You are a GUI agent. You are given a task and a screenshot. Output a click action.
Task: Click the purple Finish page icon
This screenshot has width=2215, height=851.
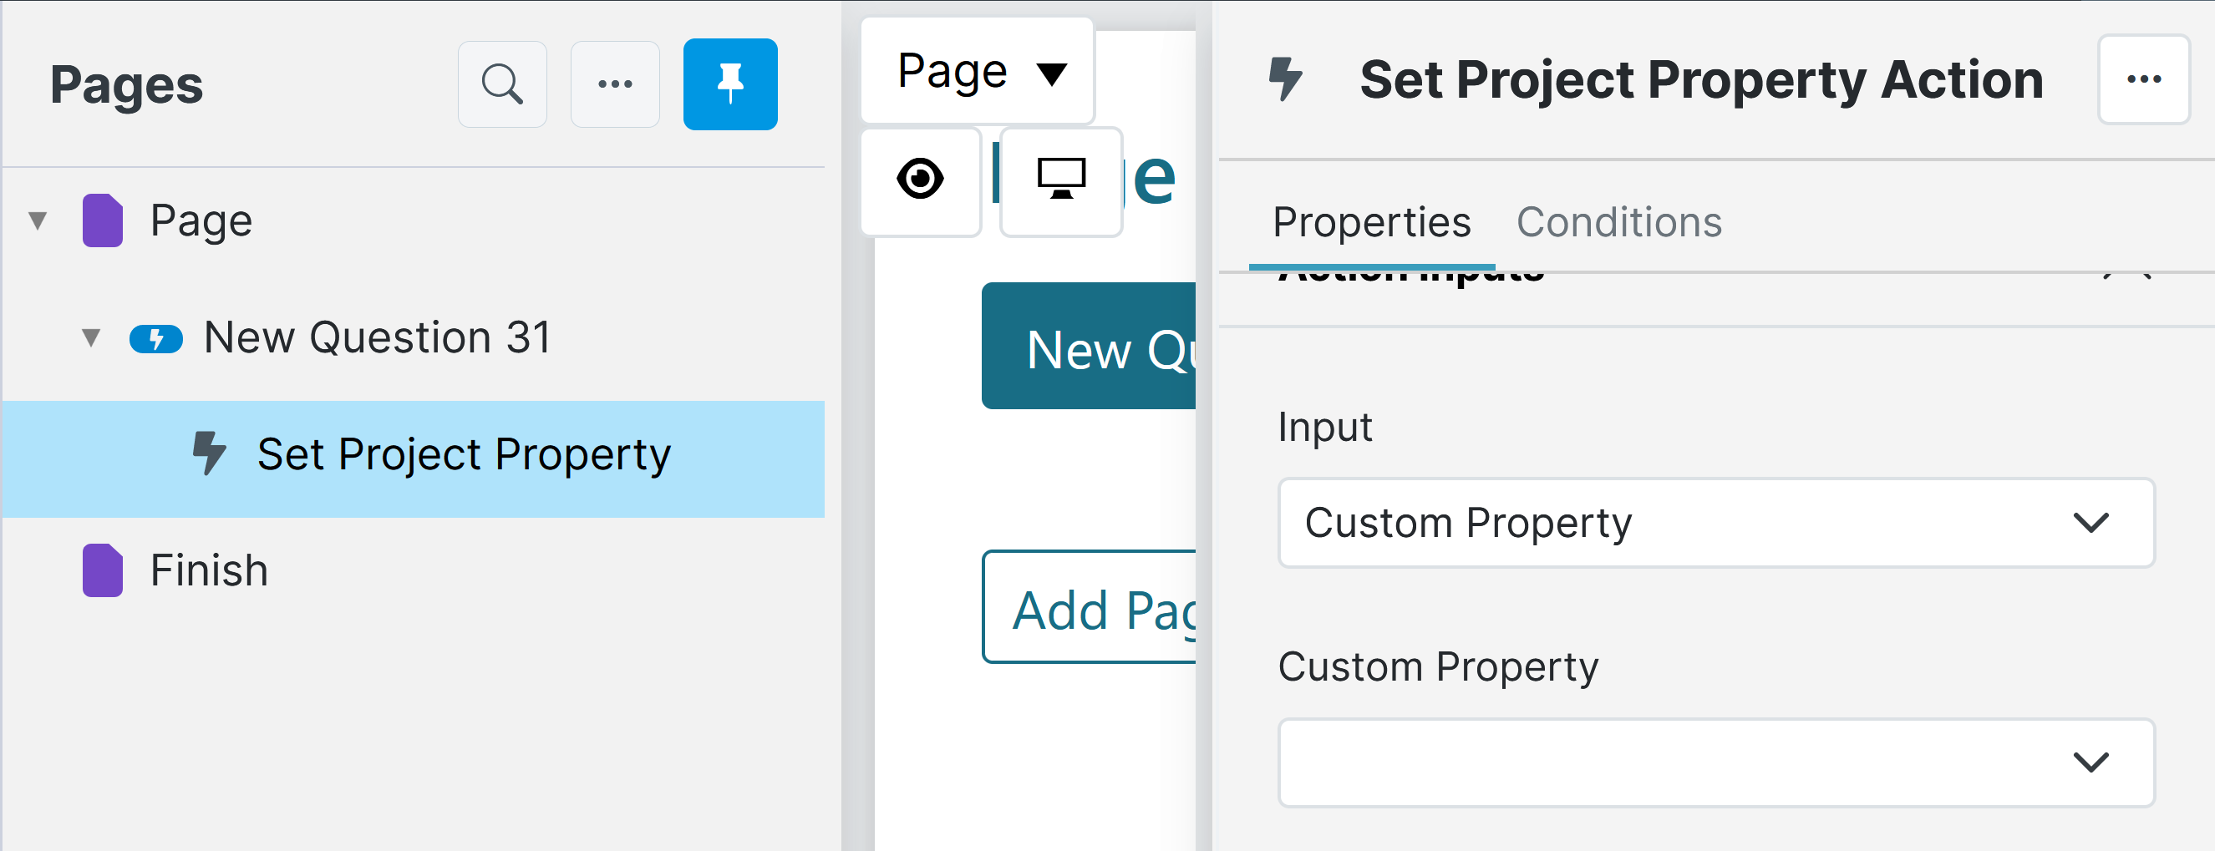point(102,570)
